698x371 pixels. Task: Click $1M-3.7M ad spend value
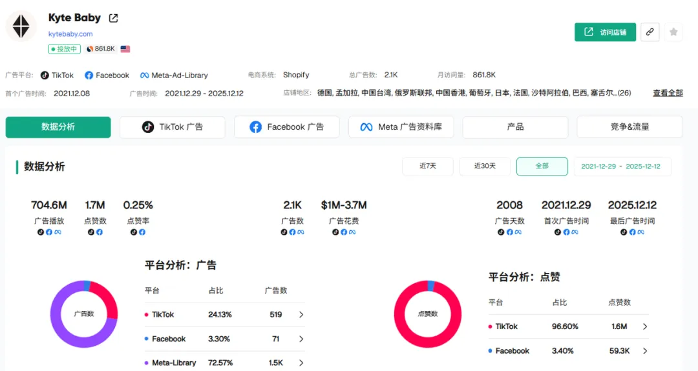pyautogui.click(x=344, y=205)
